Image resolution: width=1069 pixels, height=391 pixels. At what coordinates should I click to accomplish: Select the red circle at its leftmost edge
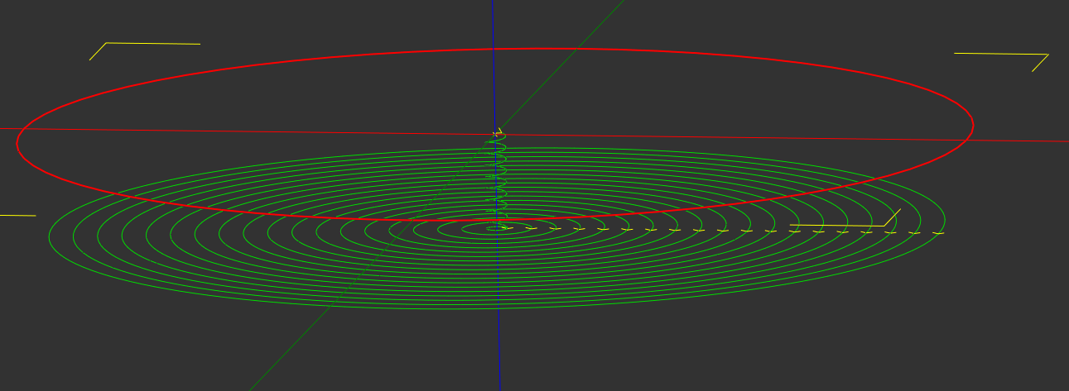pyautogui.click(x=17, y=143)
